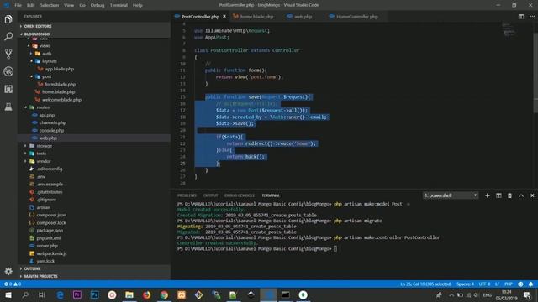Click the code minimap preview
The width and height of the screenshot is (538, 302).
coord(509,29)
